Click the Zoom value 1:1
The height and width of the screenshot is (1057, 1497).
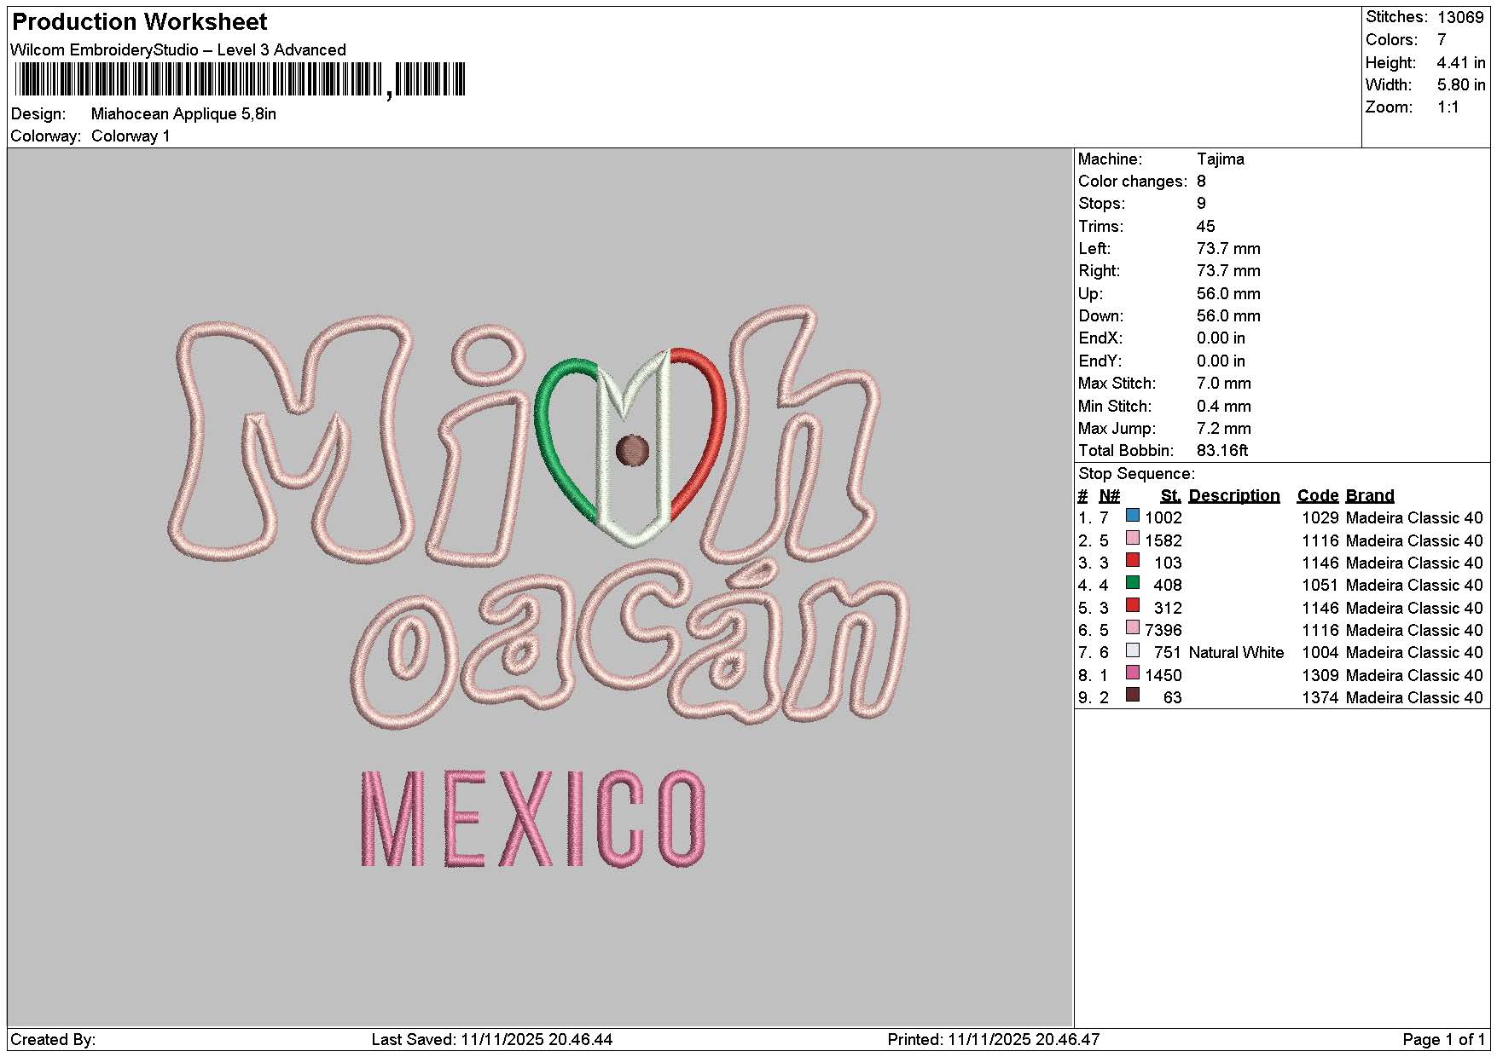1448,107
